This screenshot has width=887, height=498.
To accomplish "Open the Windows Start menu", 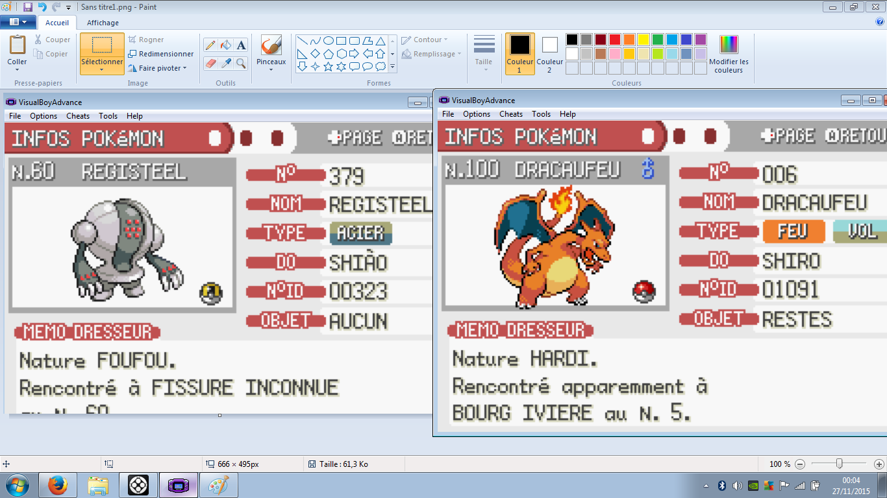I will tap(17, 485).
